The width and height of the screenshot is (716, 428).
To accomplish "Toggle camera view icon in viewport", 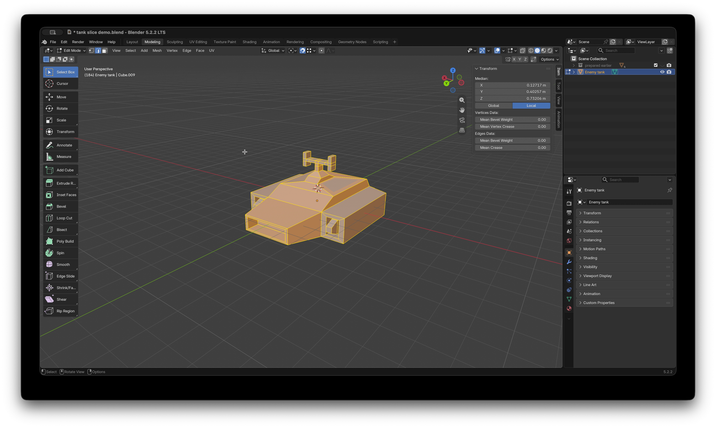I will (x=462, y=120).
